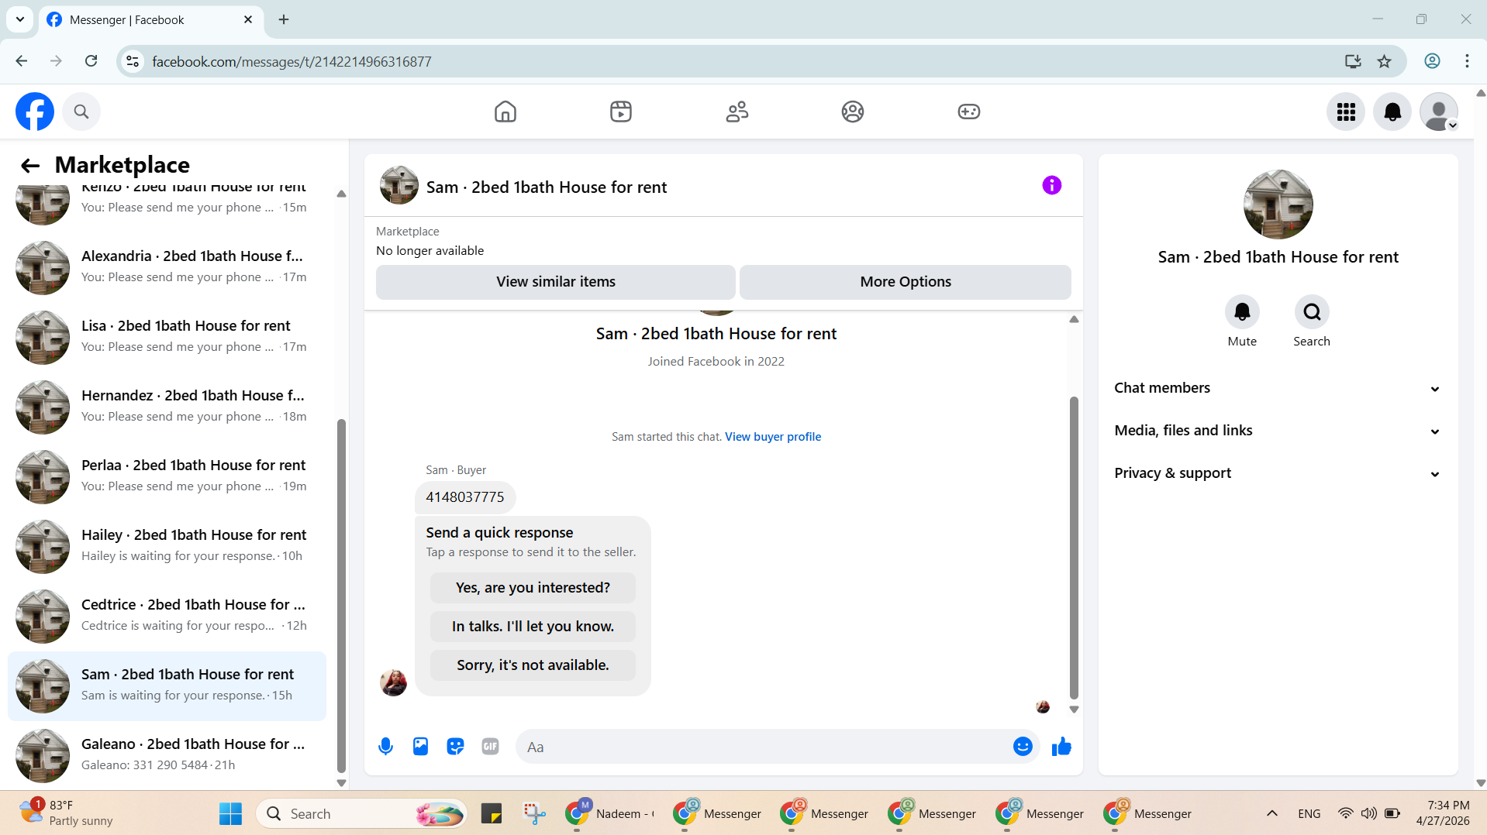Choose a sticker with the sticker icon

point(455,747)
